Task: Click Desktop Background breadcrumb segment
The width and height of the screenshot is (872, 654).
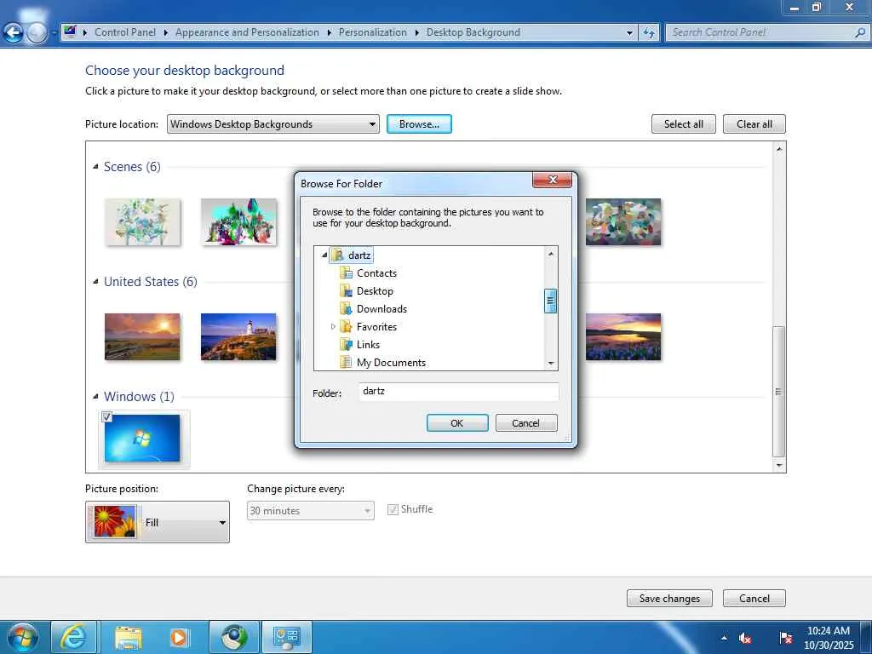Action: [473, 32]
